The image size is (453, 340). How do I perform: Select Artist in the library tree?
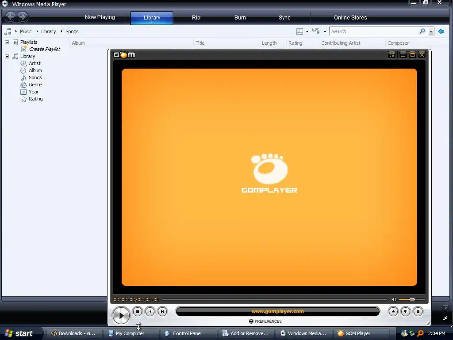tap(35, 63)
